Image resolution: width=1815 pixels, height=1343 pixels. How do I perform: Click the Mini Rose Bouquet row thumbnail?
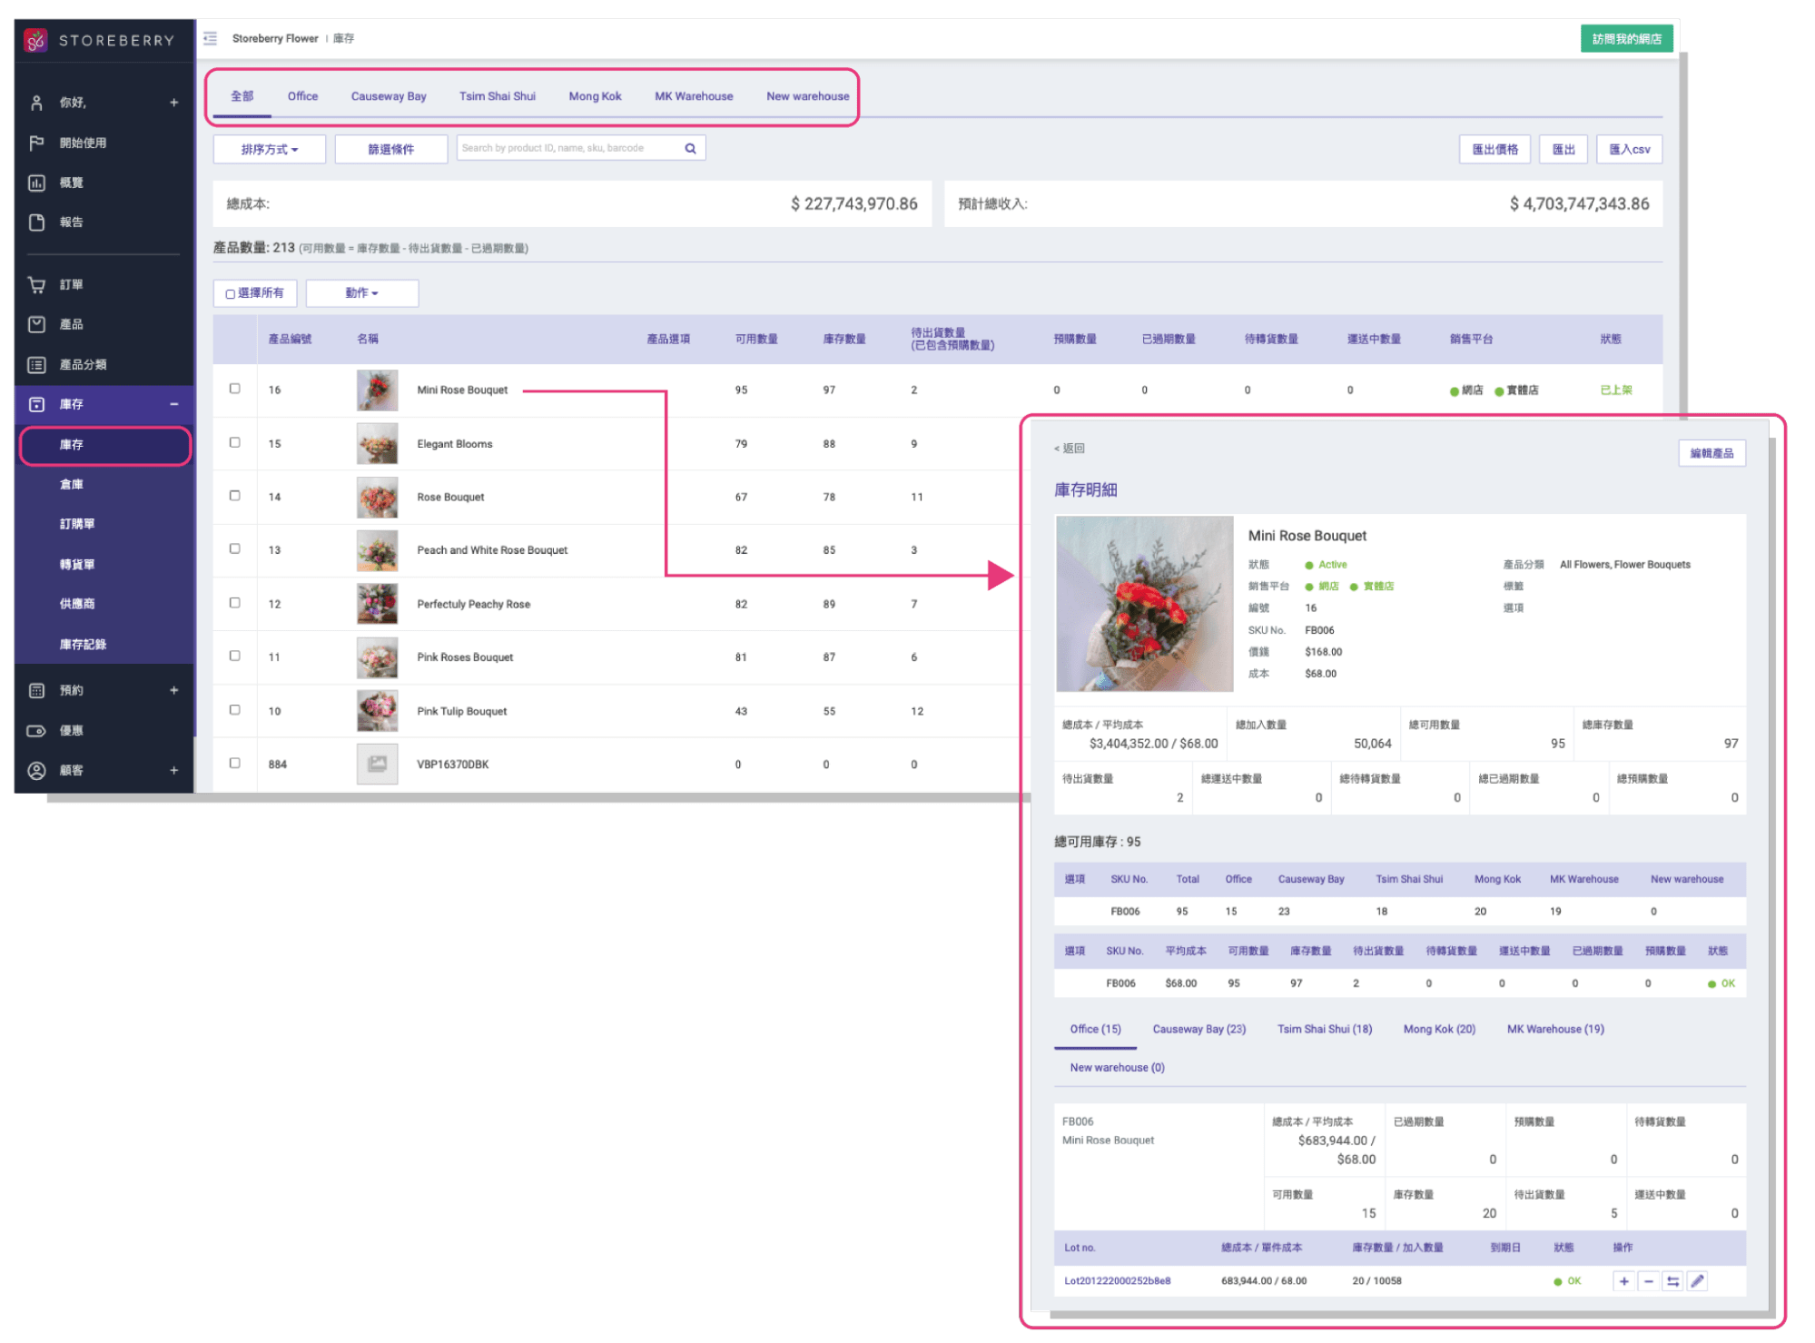click(378, 390)
